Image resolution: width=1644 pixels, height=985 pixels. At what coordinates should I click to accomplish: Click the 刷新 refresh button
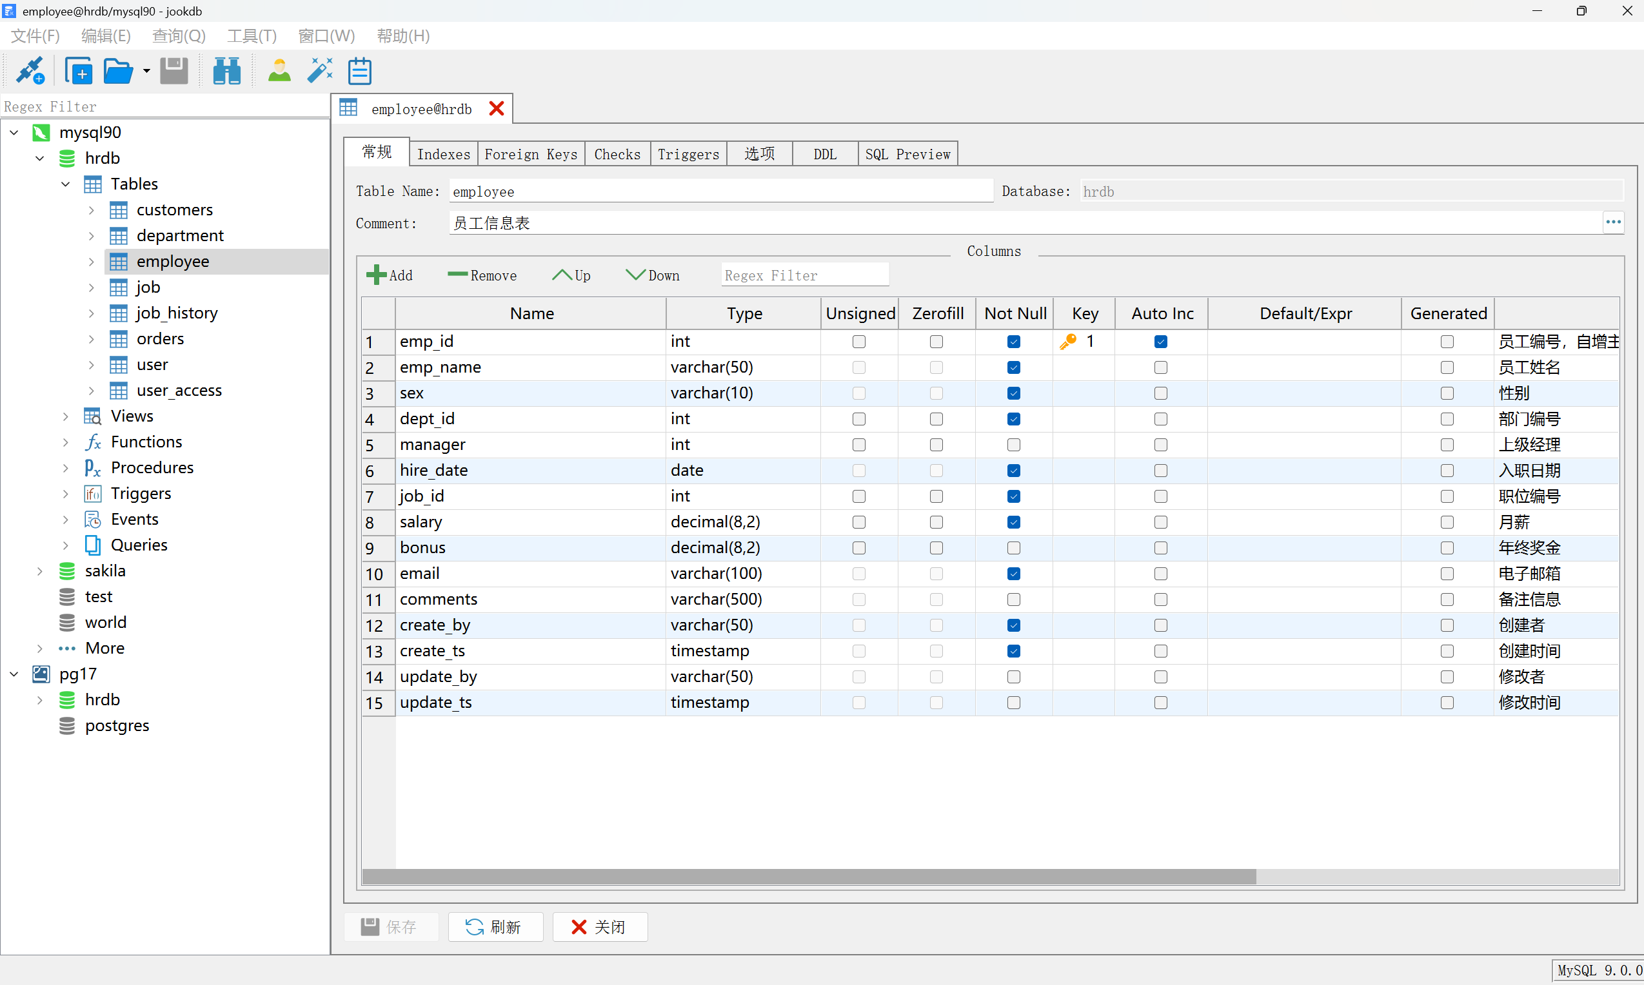495,926
